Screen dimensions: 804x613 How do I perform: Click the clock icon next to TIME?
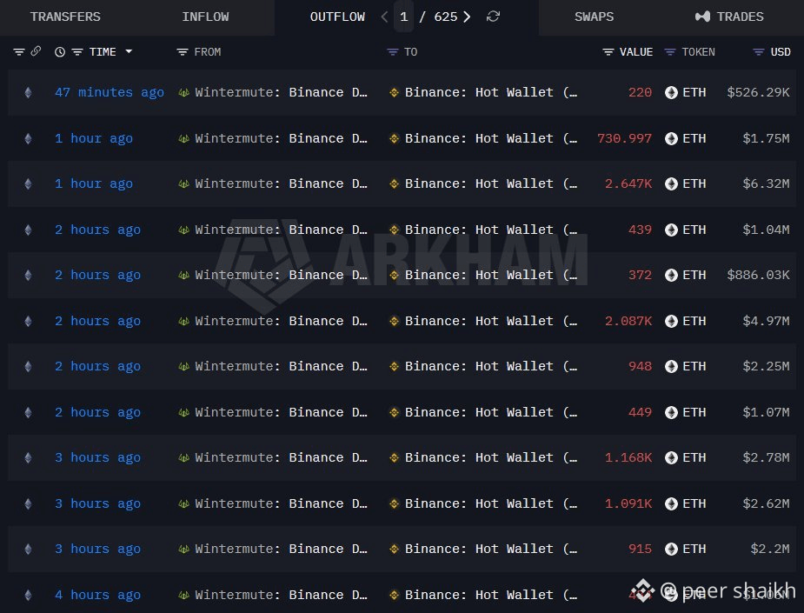click(x=60, y=52)
